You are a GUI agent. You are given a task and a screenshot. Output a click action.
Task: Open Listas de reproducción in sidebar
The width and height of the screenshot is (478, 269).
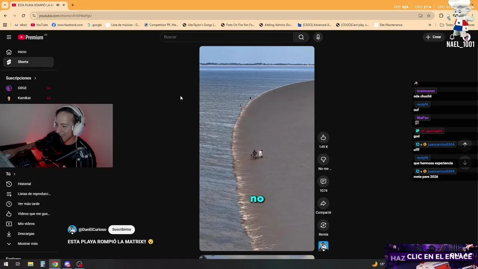point(28,194)
